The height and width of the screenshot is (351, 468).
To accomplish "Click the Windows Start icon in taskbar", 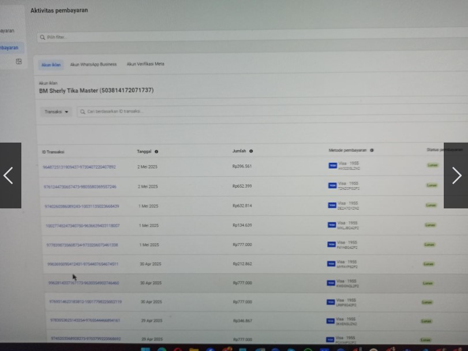I will point(145,349).
